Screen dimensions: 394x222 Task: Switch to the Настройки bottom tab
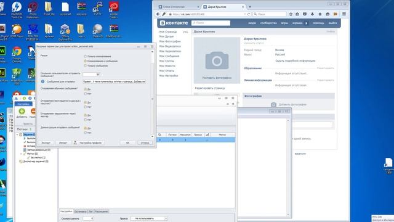click(x=66, y=212)
